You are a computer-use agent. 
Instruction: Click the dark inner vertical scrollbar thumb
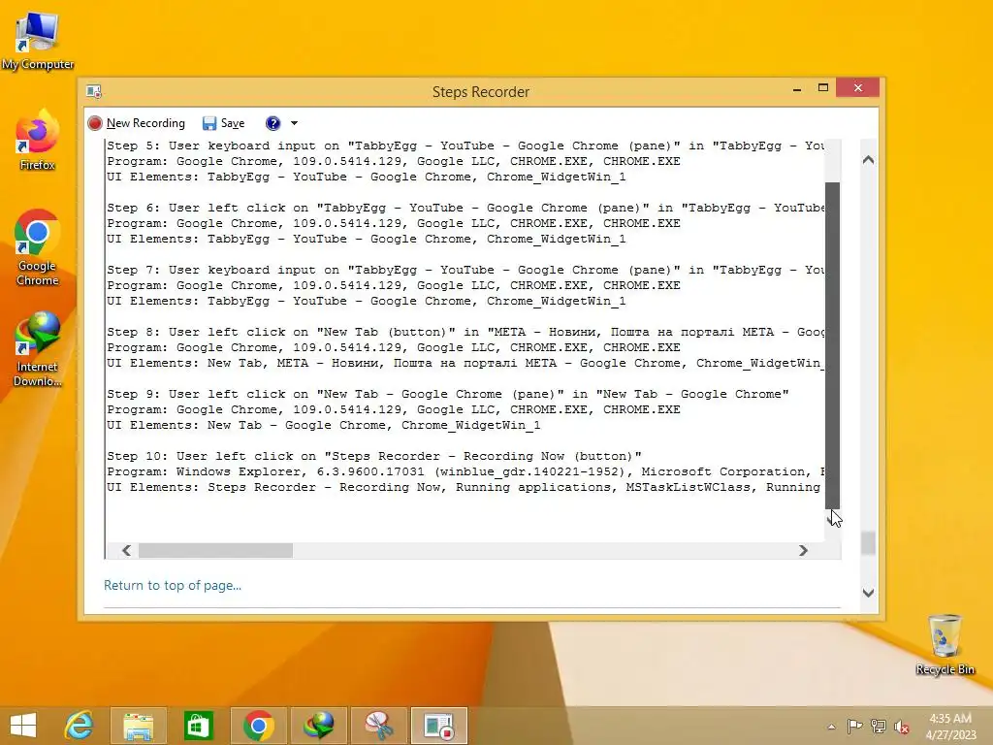coord(833,344)
